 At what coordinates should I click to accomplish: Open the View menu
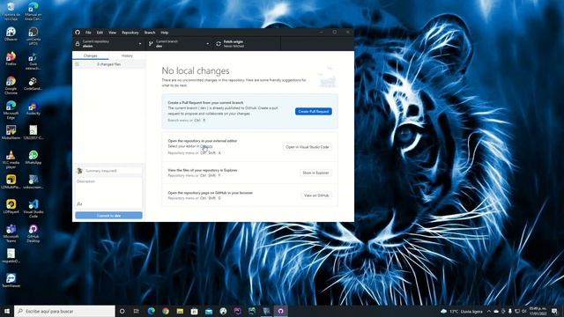112,33
